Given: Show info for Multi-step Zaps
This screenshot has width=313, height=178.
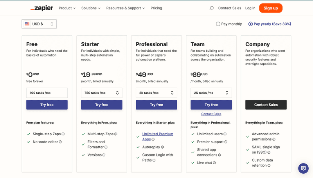Looking at the screenshot, I should point(116,134).
